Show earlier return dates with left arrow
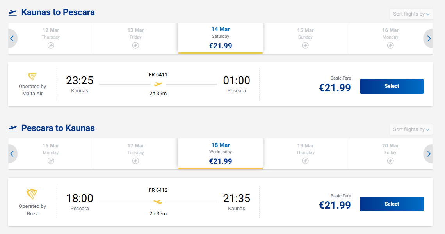Screen dimensions: 445x234 (12, 154)
